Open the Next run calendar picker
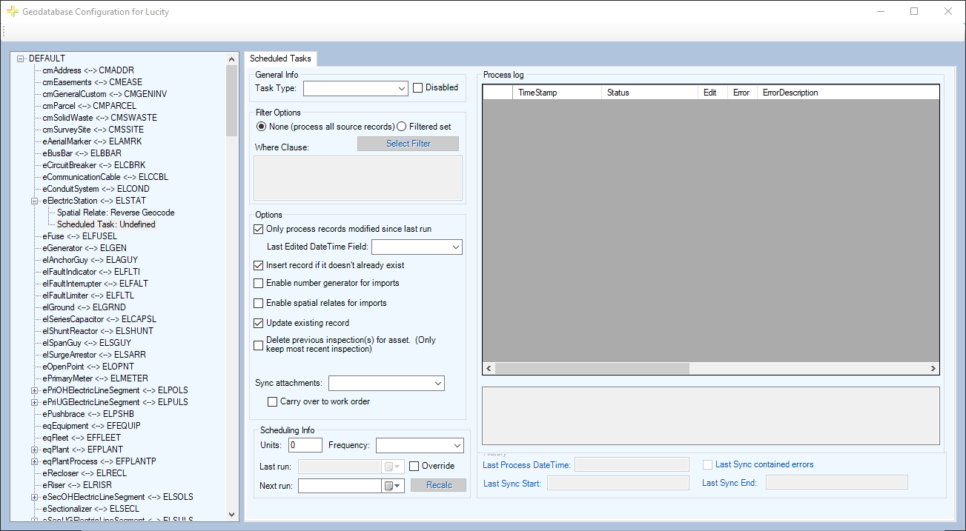 (x=393, y=486)
